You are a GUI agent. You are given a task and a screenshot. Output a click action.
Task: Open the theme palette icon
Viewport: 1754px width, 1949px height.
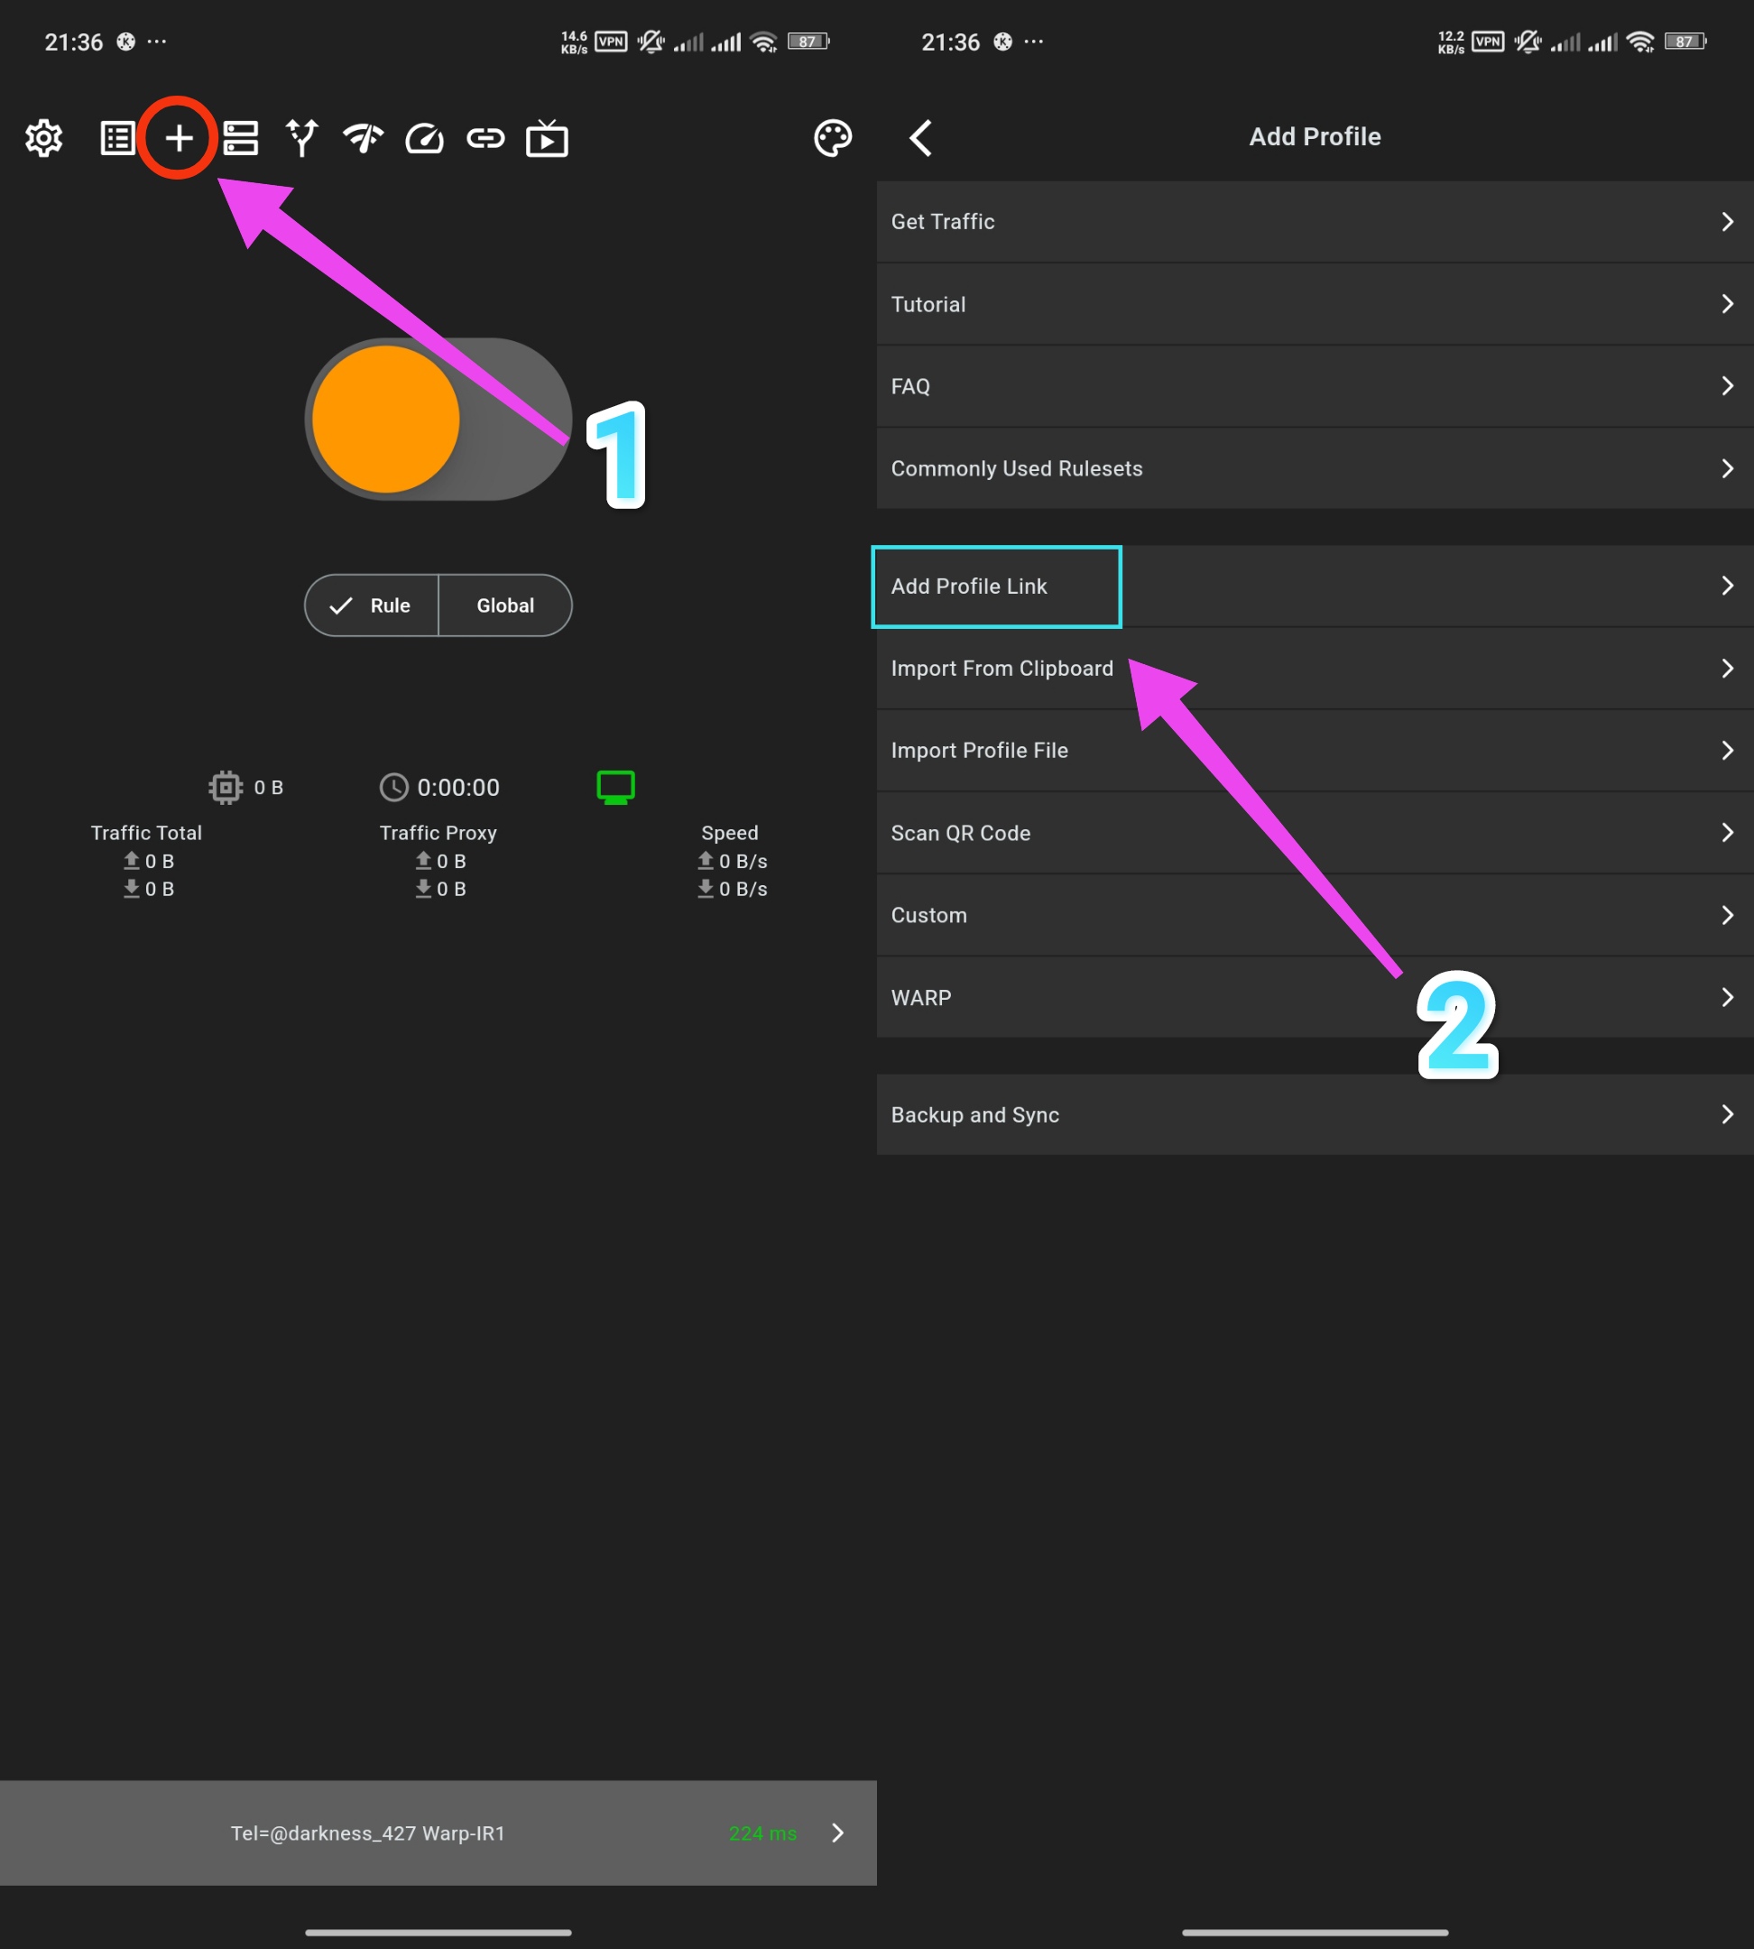click(833, 139)
